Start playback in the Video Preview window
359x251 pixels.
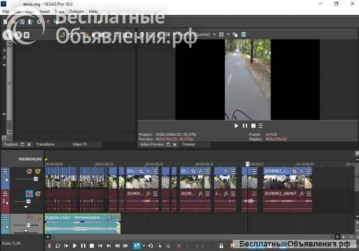pyautogui.click(x=236, y=126)
